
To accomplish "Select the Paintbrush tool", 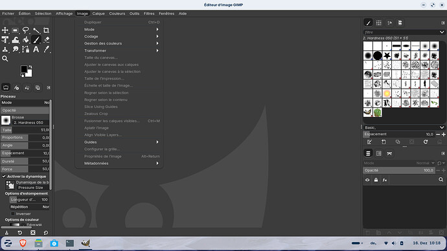I will pyautogui.click(x=36, y=40).
